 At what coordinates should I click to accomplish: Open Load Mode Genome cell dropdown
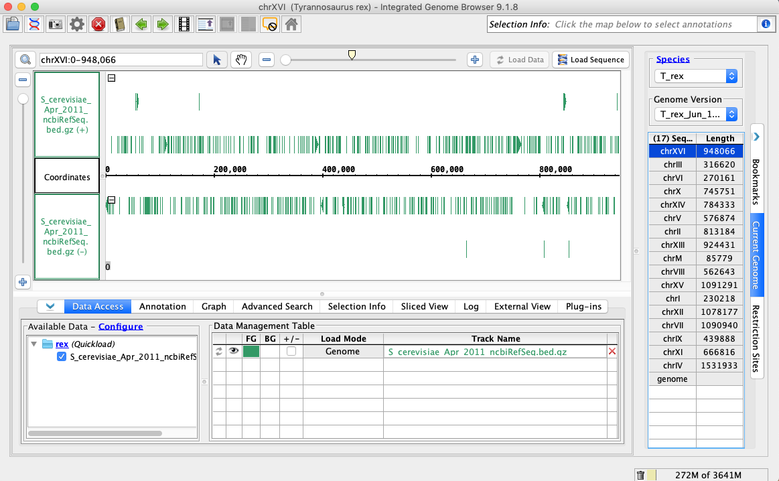[343, 351]
